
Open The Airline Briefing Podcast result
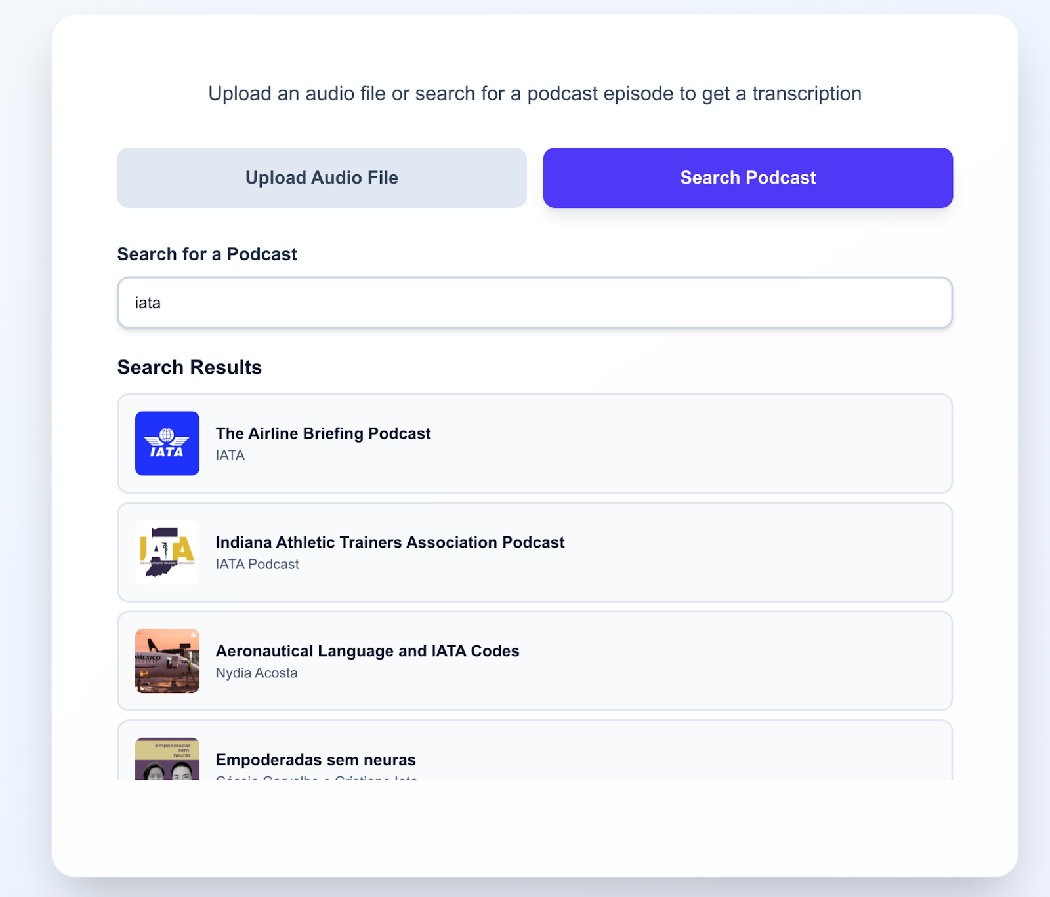[x=535, y=443]
